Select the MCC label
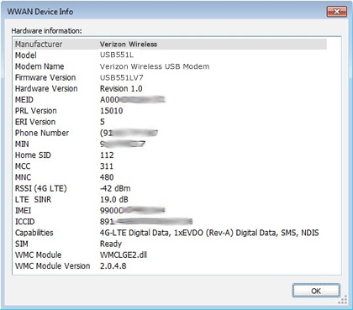 tap(23, 166)
